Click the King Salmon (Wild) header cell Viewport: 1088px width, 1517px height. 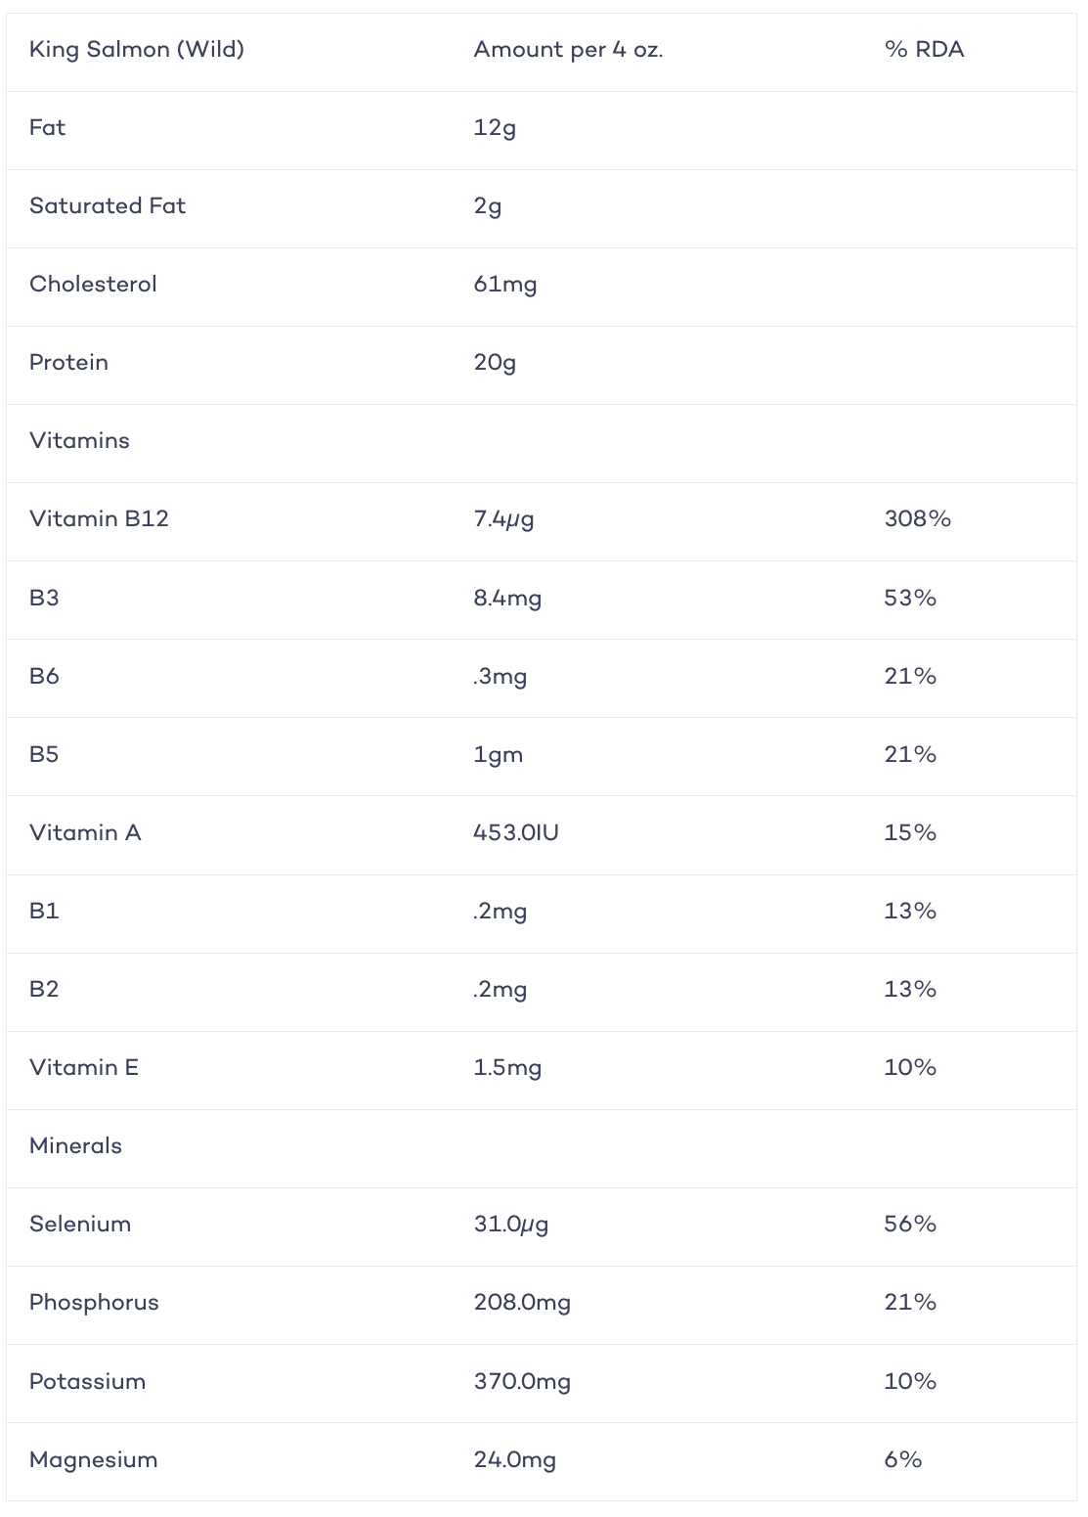(x=137, y=50)
